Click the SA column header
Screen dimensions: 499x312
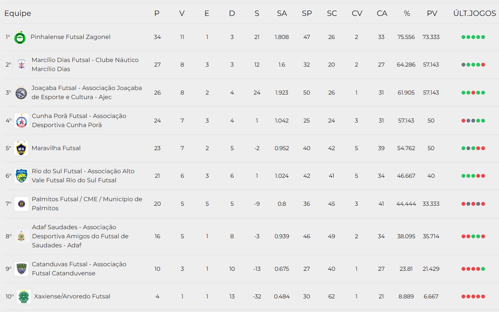click(282, 14)
